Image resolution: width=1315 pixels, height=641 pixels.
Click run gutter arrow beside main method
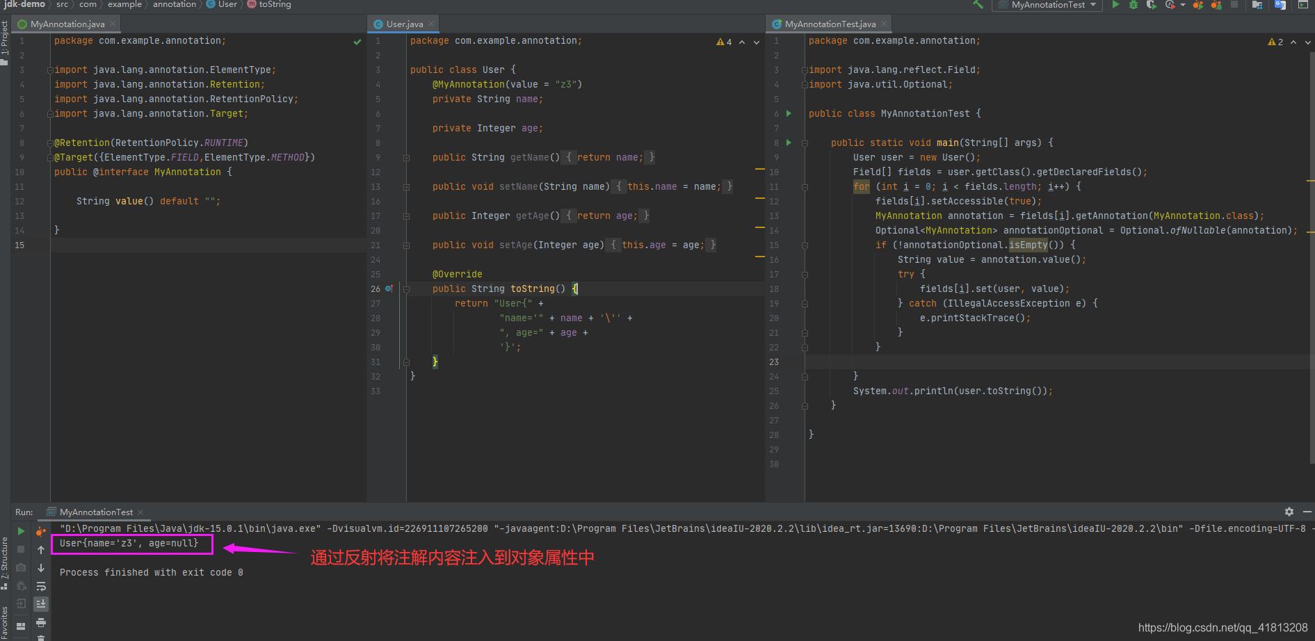(789, 143)
